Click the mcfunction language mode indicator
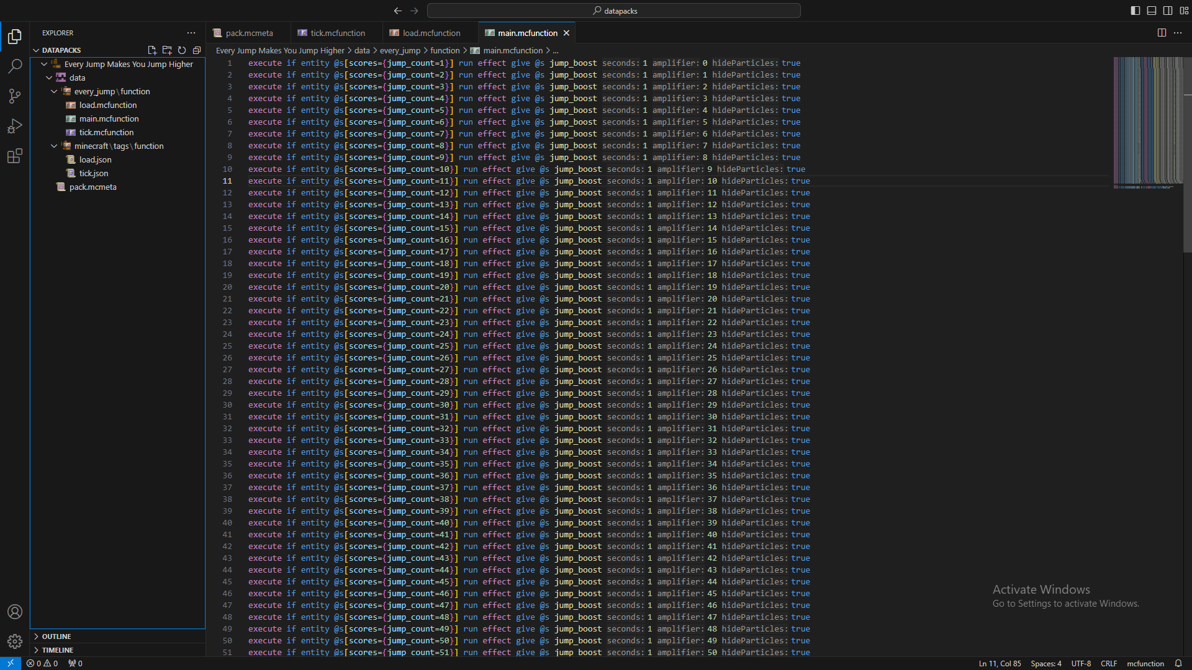Viewport: 1192px width, 670px height. 1145,663
